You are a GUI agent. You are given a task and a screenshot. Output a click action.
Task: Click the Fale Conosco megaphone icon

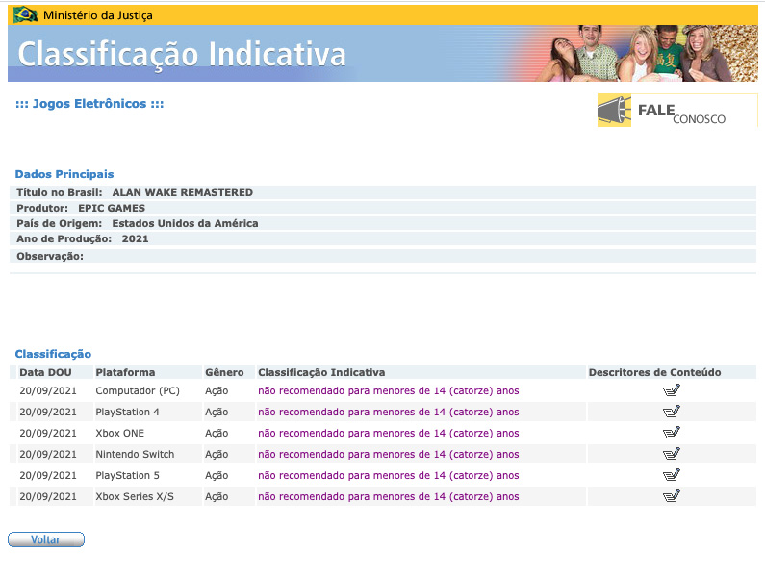click(614, 111)
